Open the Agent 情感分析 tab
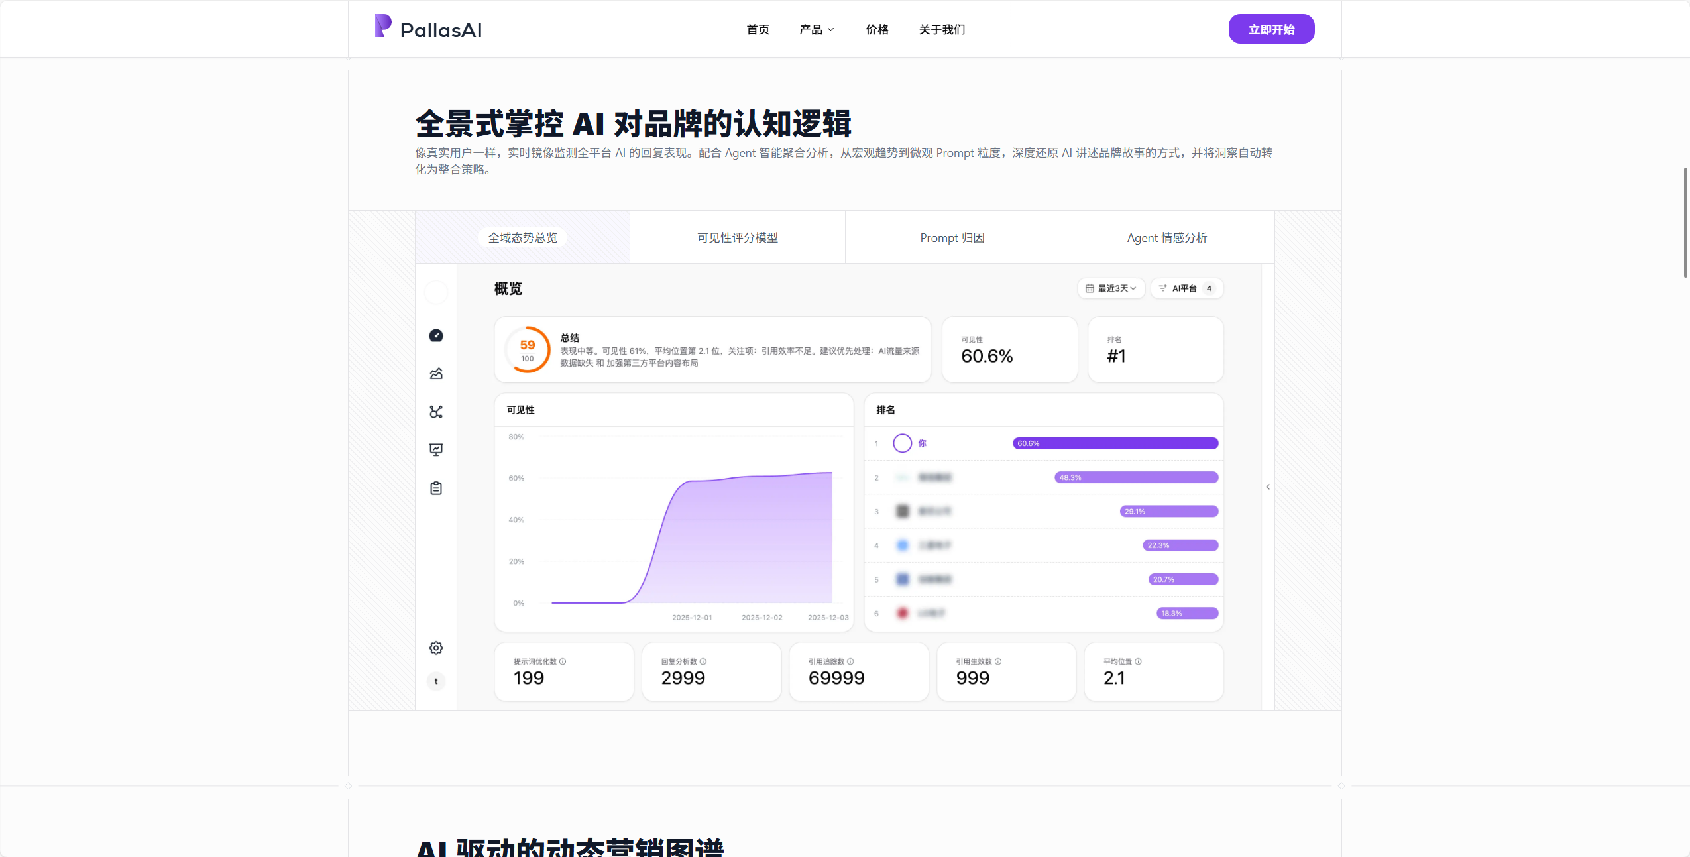Viewport: 1690px width, 857px height. coord(1167,237)
